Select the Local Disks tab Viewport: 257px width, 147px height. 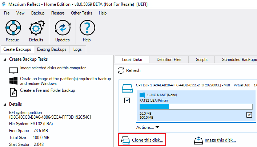[132, 60]
